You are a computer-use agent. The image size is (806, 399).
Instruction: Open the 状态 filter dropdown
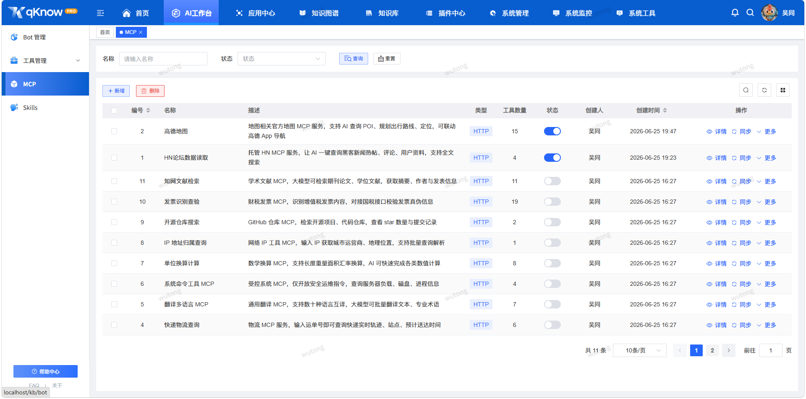(282, 59)
